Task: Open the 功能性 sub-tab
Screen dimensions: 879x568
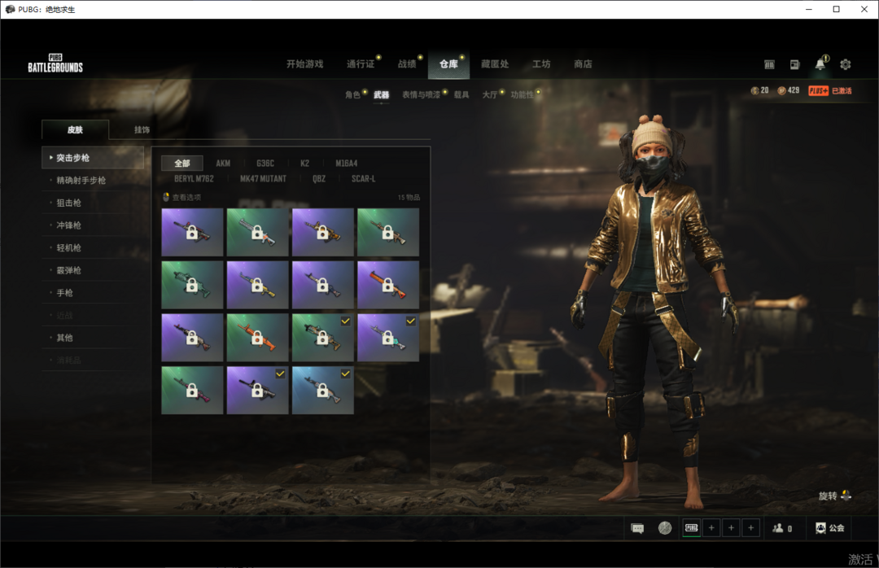Action: coord(522,94)
